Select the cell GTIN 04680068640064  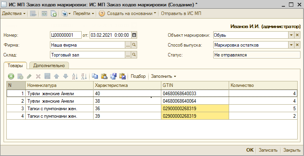pos(195,101)
